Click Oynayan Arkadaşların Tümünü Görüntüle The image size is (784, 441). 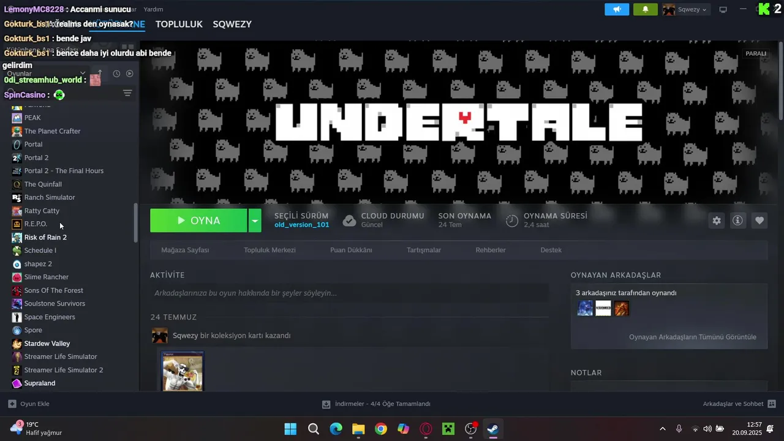693,337
